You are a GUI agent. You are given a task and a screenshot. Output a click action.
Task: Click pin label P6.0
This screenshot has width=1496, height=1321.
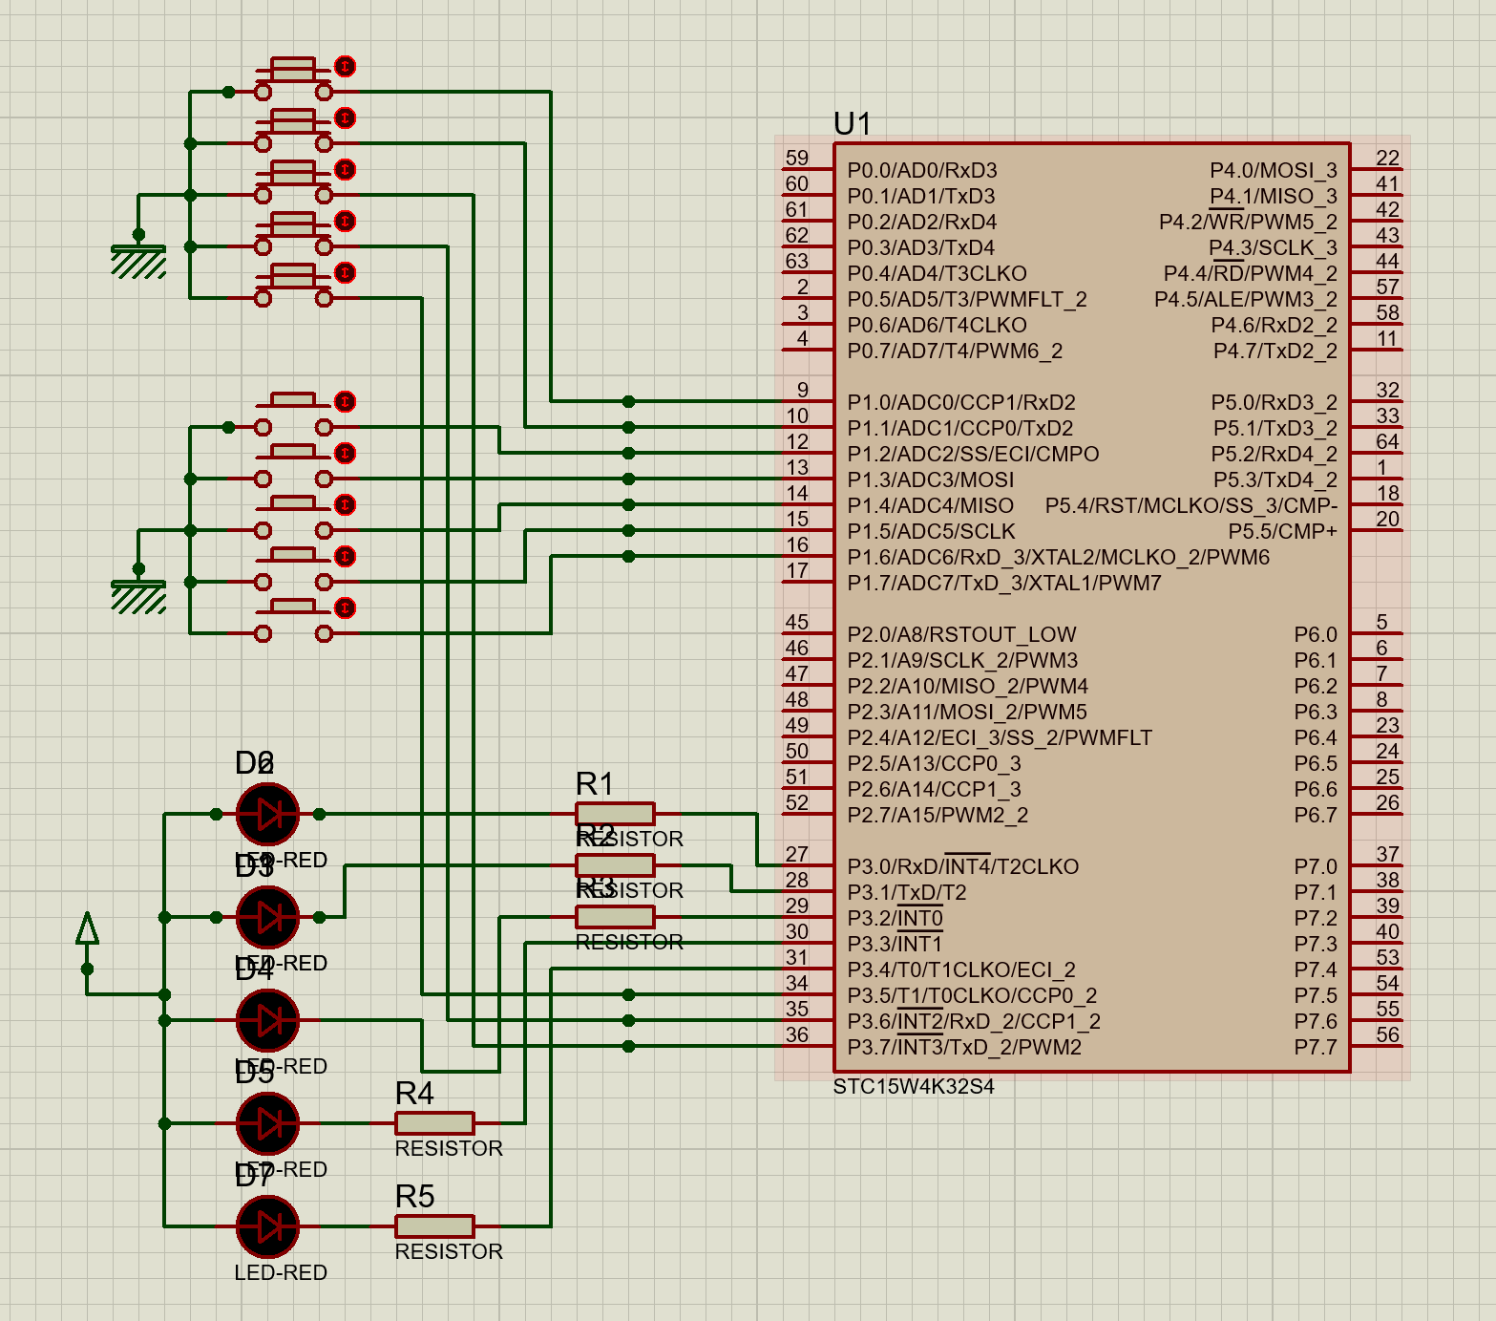1316,634
